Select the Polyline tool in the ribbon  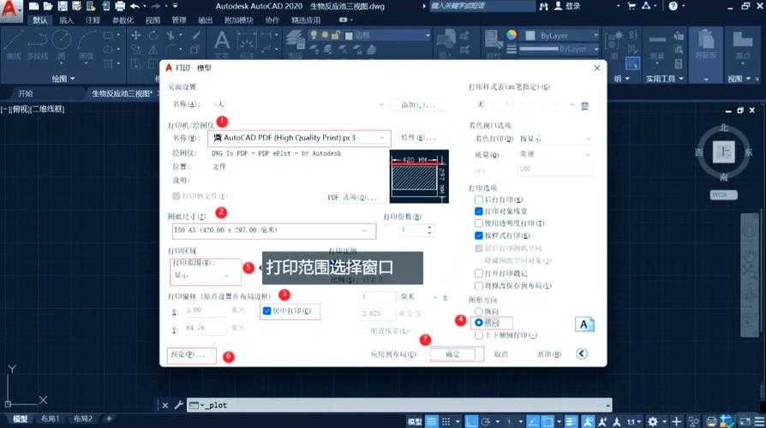[38, 45]
